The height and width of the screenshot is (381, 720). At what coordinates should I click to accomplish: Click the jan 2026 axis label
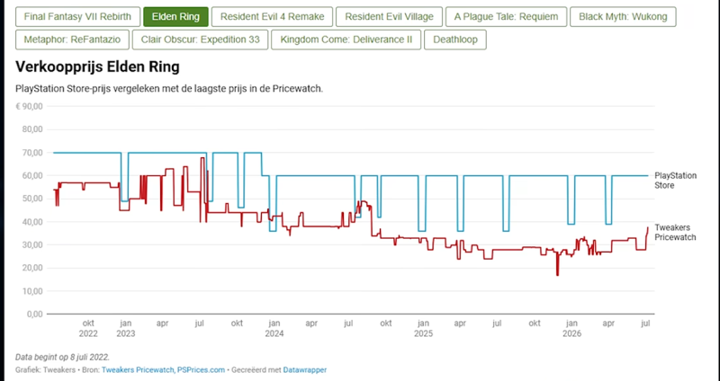[572, 329]
